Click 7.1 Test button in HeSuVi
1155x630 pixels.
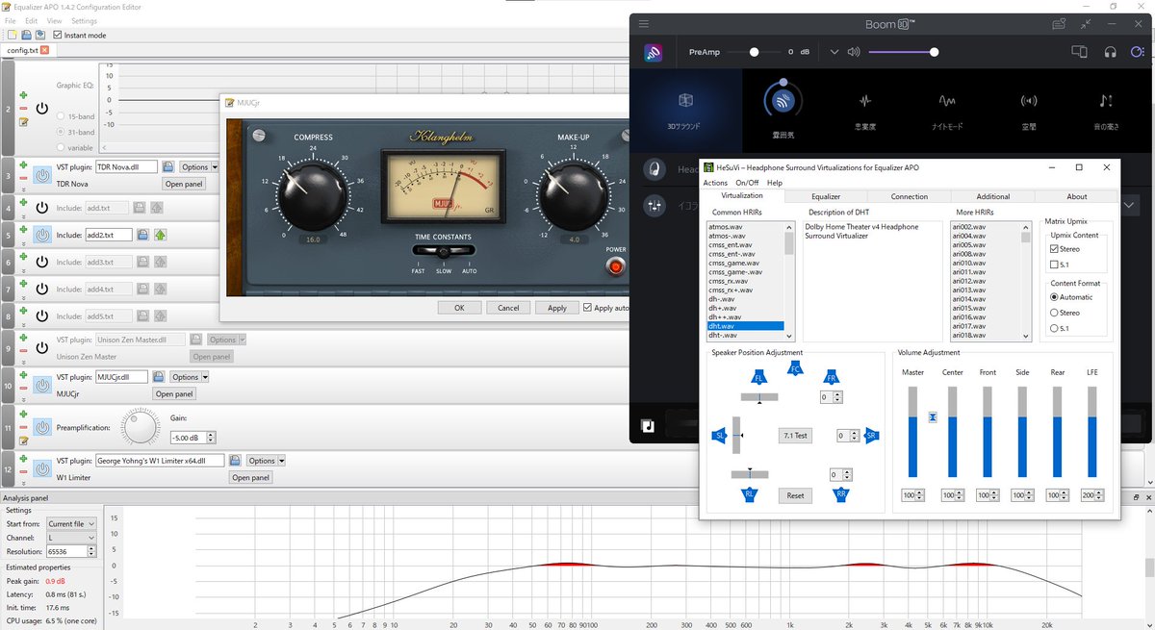point(795,436)
